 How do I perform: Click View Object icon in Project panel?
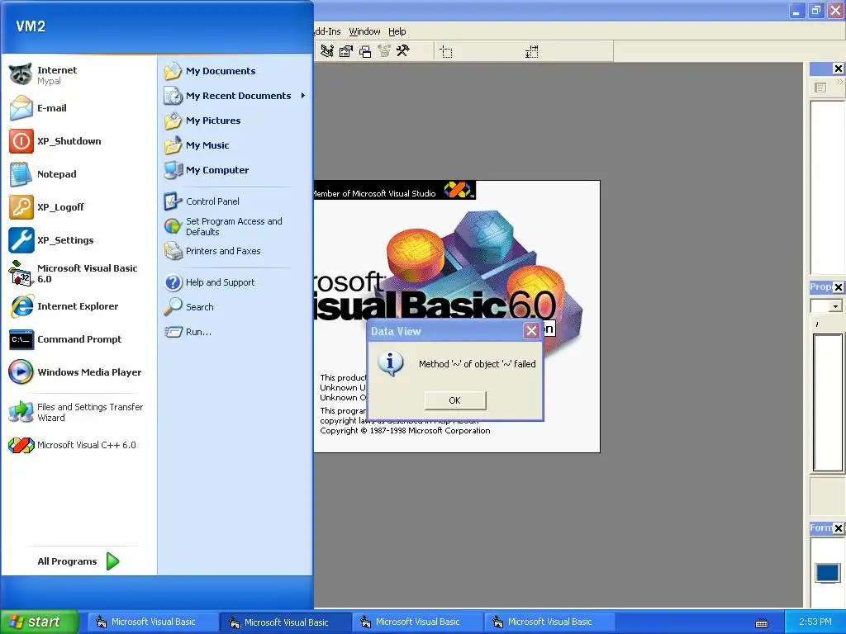pos(820,88)
